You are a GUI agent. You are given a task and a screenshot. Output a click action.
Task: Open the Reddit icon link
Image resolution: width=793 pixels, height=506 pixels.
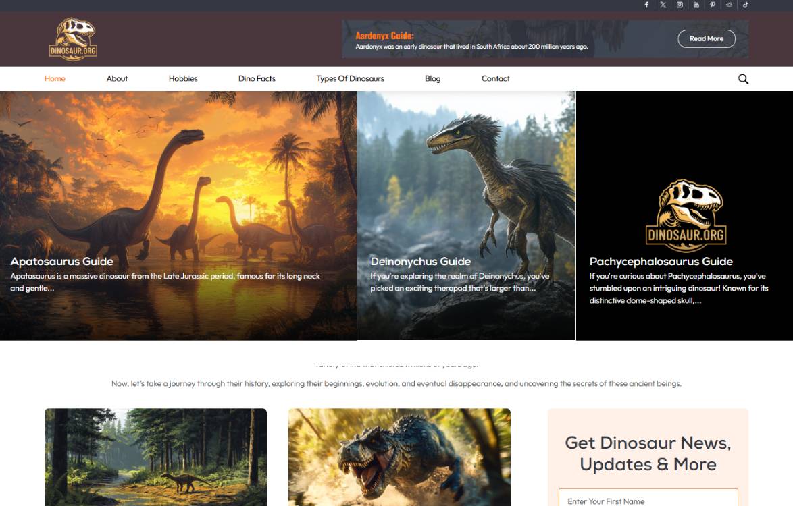point(730,5)
